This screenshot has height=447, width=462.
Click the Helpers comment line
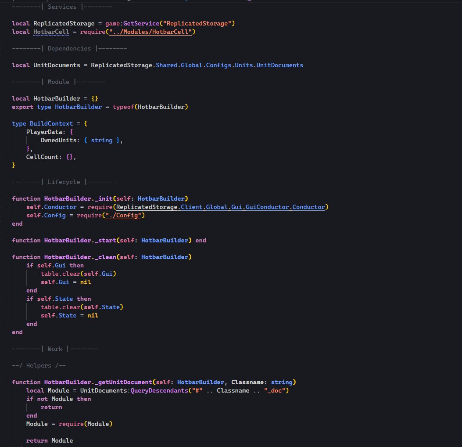[39, 366]
